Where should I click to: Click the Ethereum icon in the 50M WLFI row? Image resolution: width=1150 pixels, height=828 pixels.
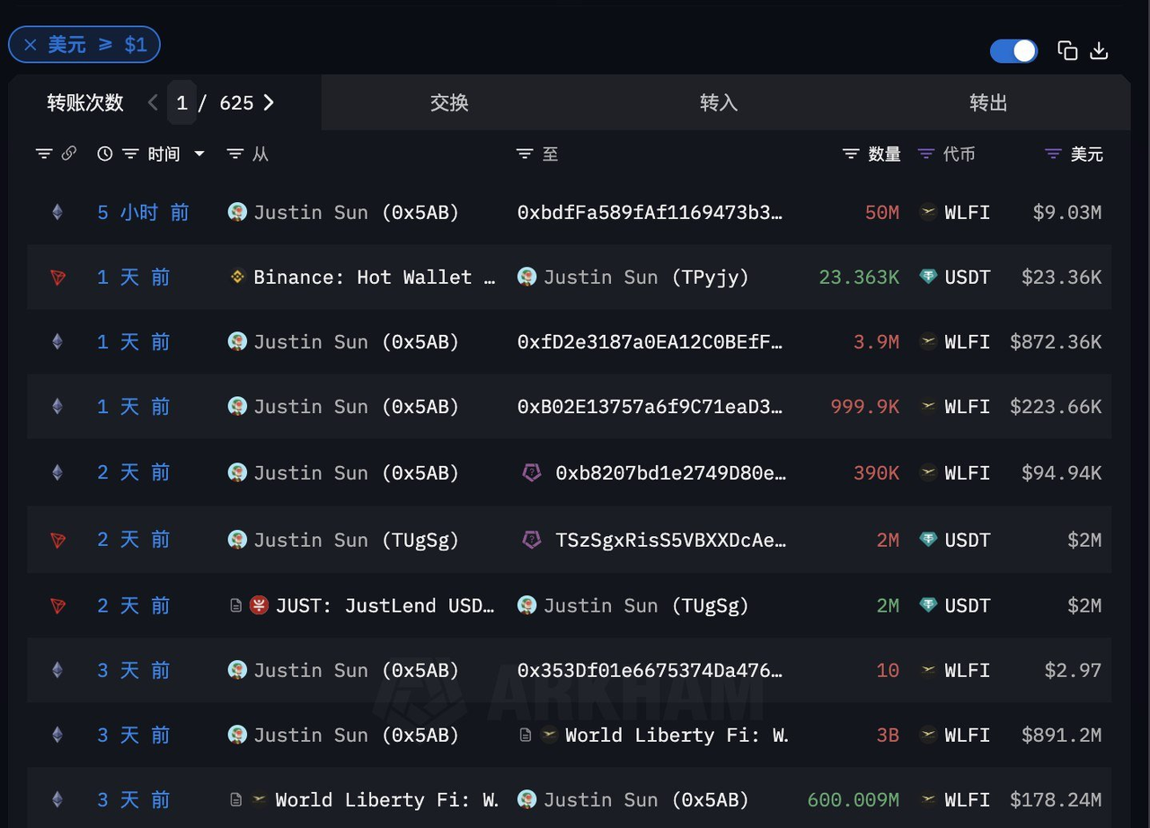click(x=57, y=213)
